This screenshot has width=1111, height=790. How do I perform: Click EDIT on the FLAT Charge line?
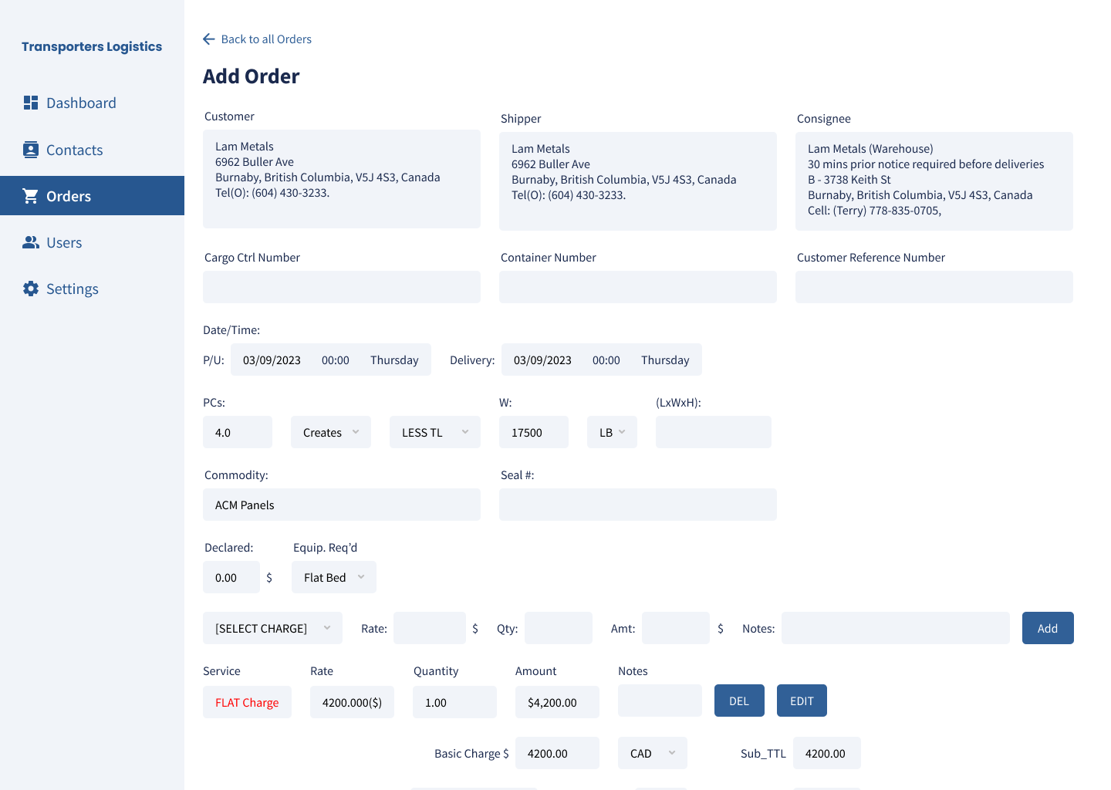coord(802,700)
